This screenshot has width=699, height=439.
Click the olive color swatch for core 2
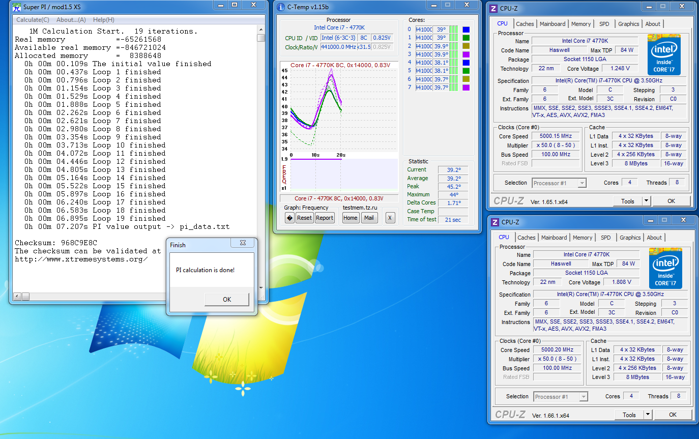point(466,46)
